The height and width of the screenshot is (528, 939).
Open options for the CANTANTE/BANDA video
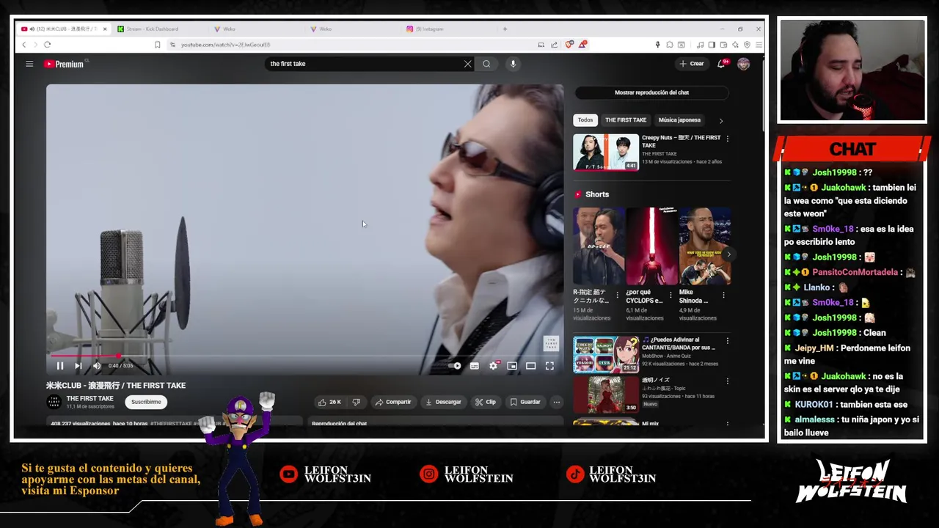click(727, 340)
